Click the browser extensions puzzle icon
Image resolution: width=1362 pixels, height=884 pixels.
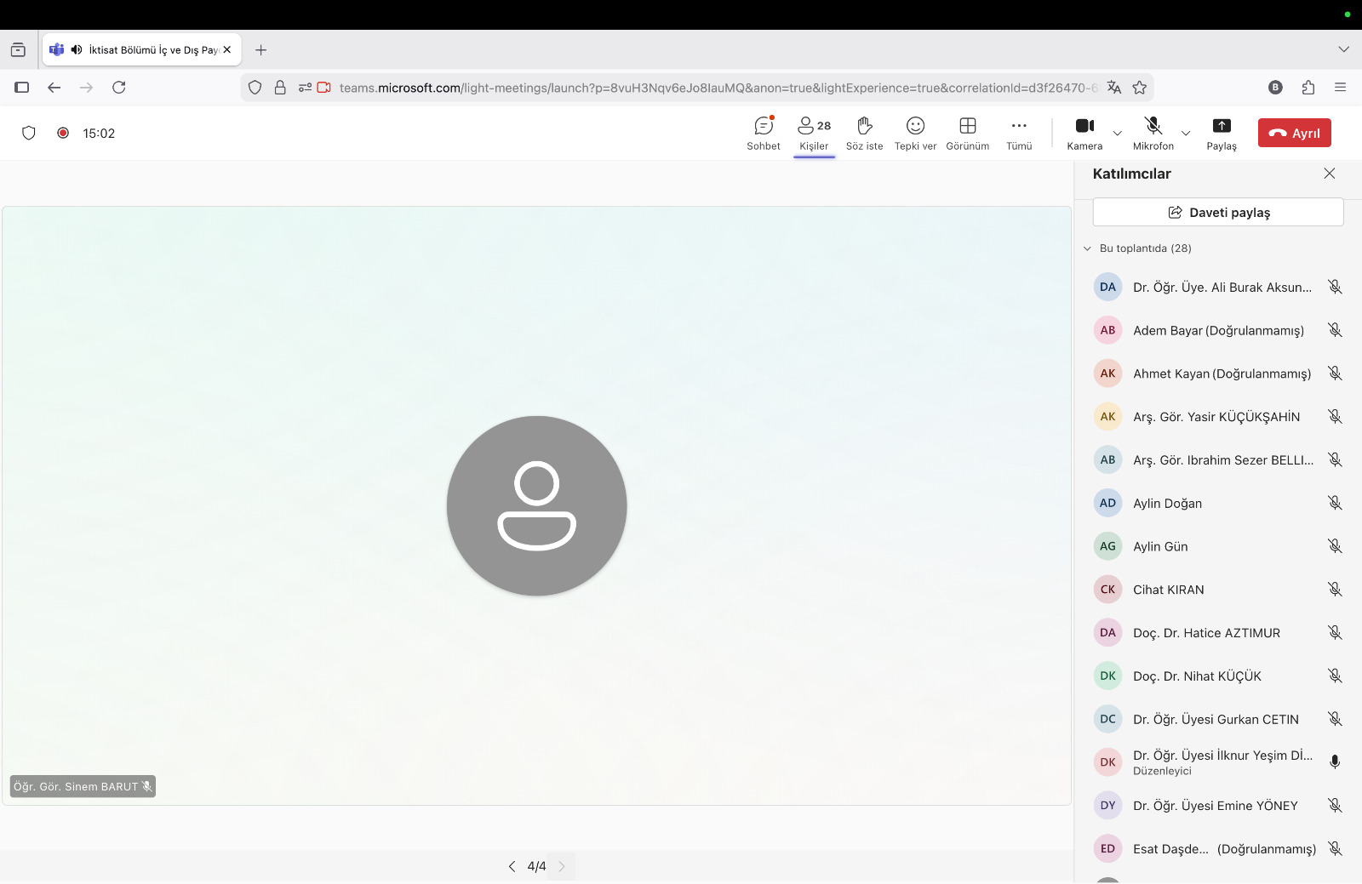click(x=1308, y=88)
